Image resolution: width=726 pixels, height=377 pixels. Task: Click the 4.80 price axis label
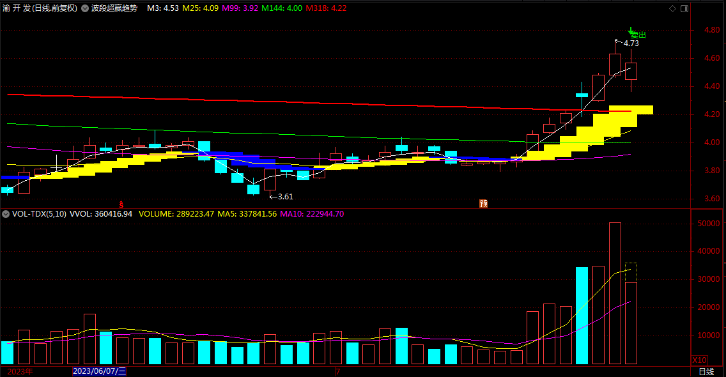click(712, 30)
